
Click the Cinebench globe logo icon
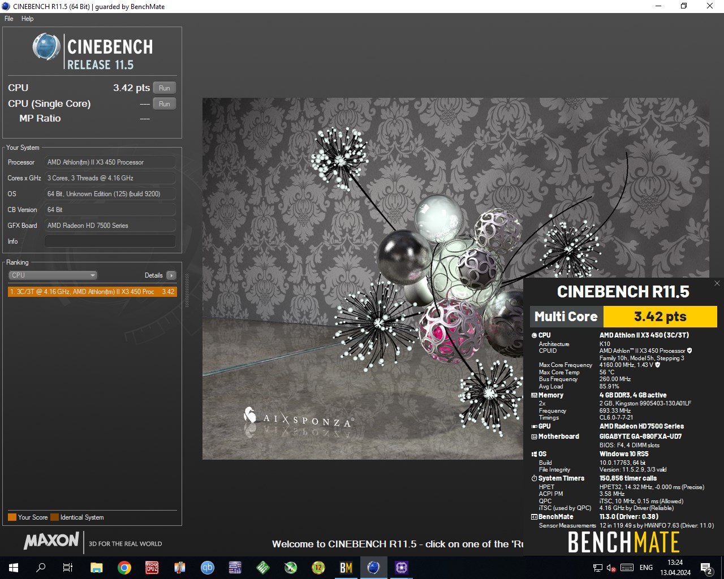pyautogui.click(x=46, y=47)
